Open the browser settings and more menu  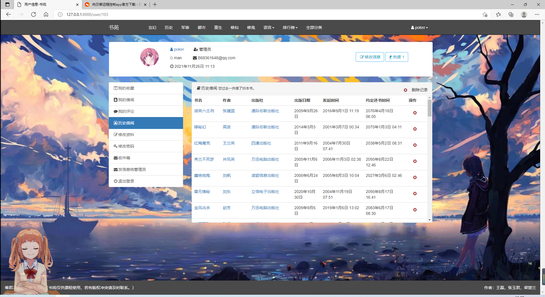click(x=537, y=14)
